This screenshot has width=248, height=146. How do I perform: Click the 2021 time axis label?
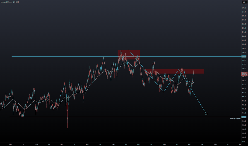pos(88,144)
